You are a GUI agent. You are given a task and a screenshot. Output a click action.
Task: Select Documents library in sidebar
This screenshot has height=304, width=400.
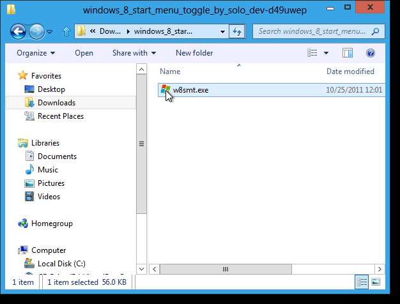tap(57, 156)
